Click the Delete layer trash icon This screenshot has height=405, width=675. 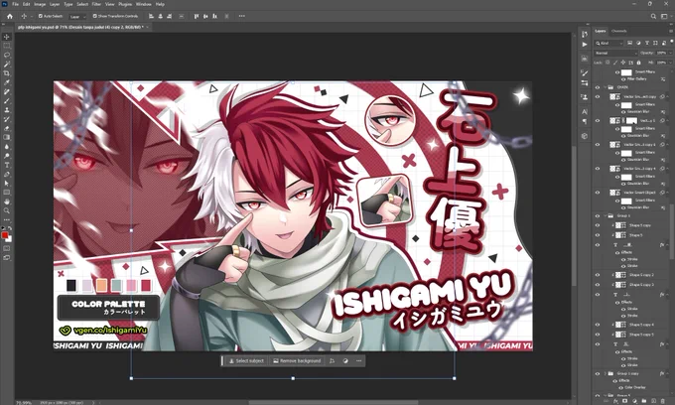pyautogui.click(x=662, y=401)
